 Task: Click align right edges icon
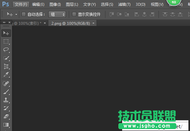click(x=152, y=14)
